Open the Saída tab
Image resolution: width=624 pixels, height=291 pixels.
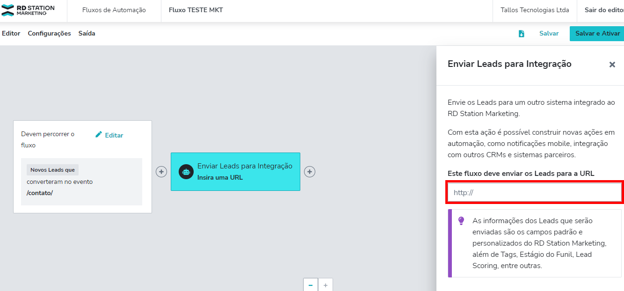click(x=87, y=33)
